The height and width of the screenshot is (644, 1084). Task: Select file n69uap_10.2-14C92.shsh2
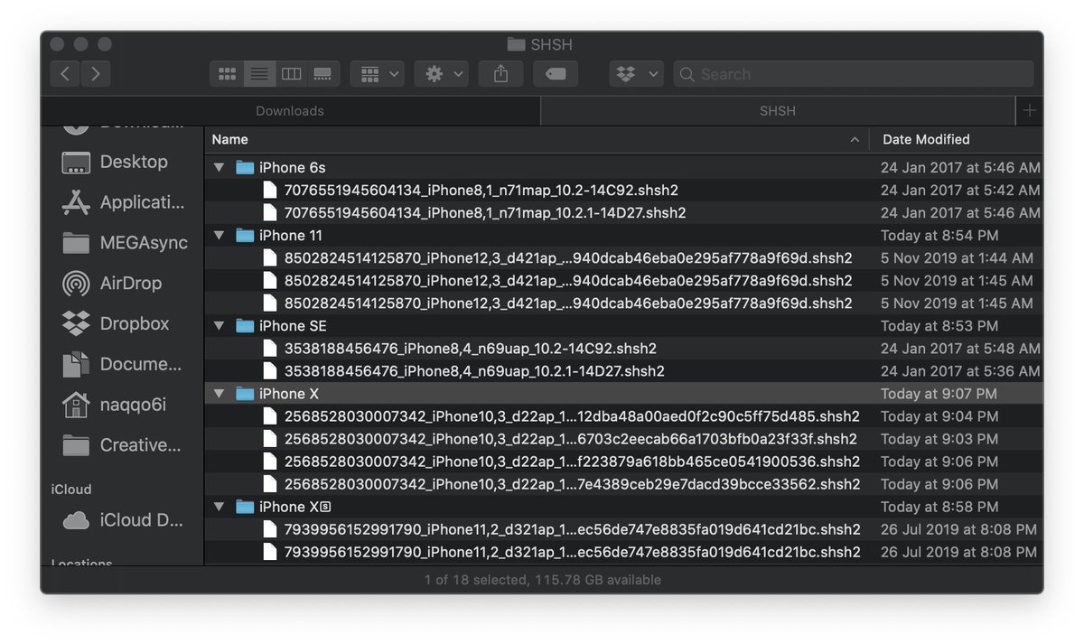tap(470, 349)
